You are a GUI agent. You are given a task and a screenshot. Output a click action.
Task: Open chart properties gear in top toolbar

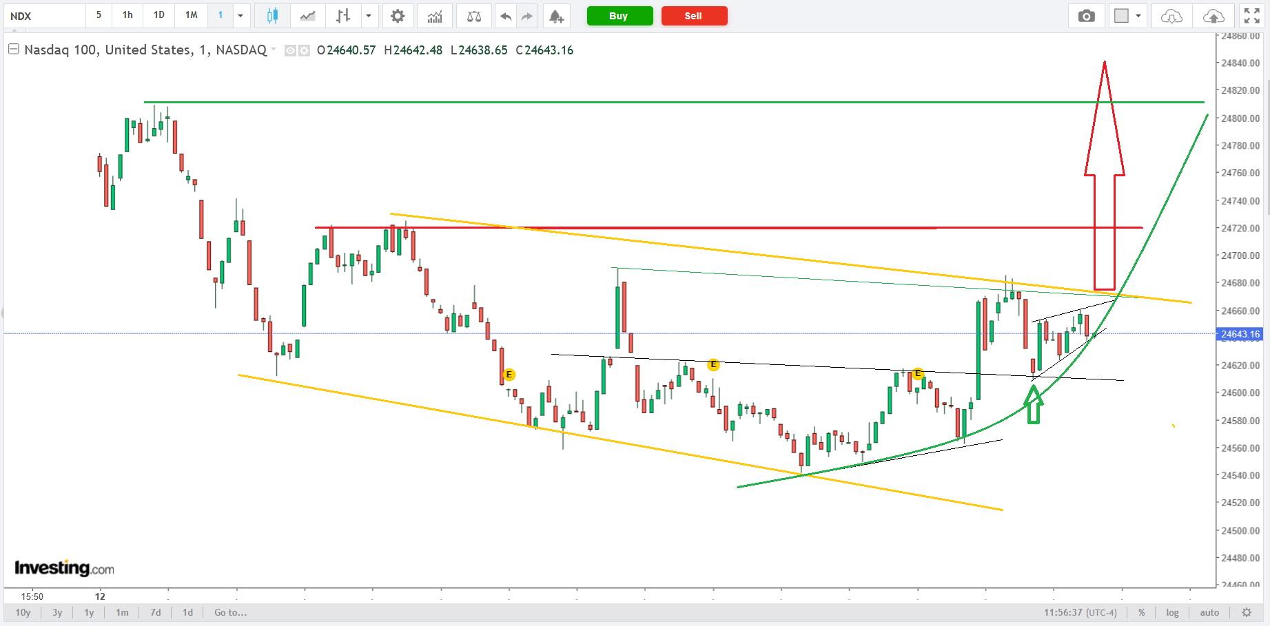pos(398,16)
